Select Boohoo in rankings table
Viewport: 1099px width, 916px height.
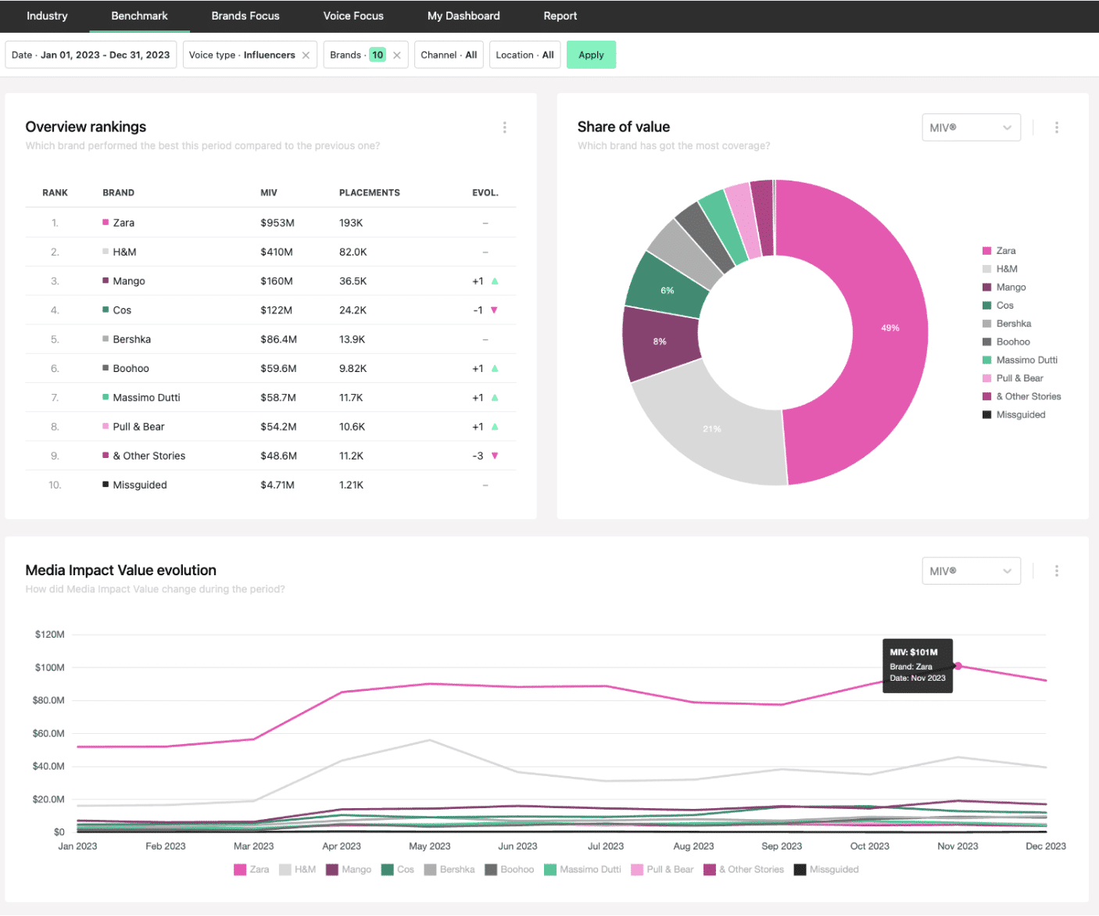(270, 368)
